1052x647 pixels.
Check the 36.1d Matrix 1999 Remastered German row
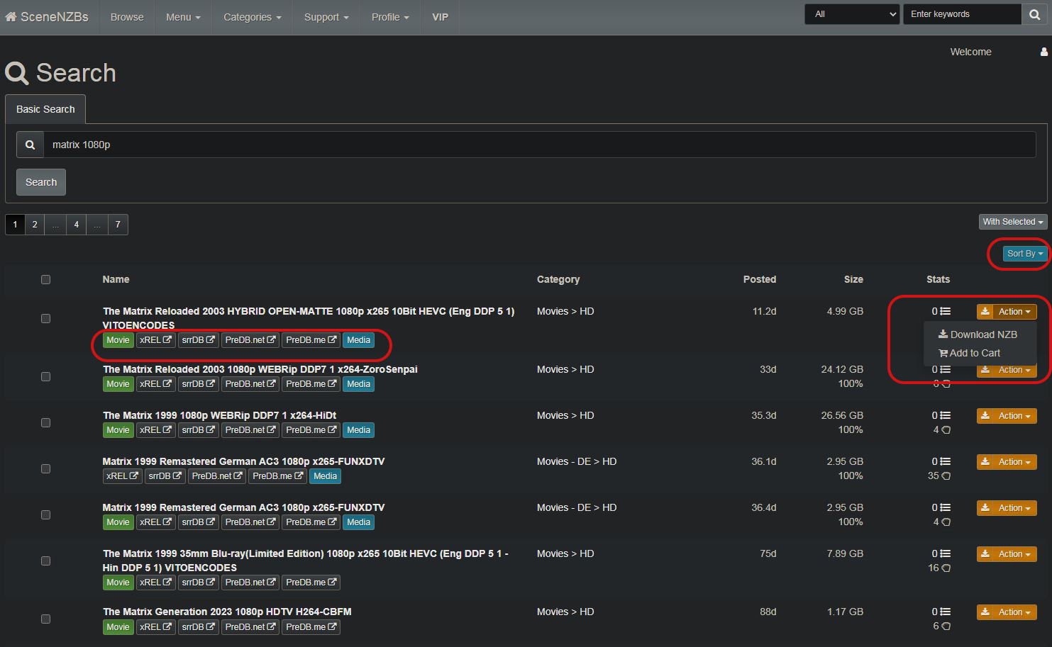coord(46,469)
